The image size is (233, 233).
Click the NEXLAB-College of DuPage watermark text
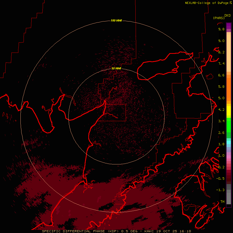coord(207,3)
